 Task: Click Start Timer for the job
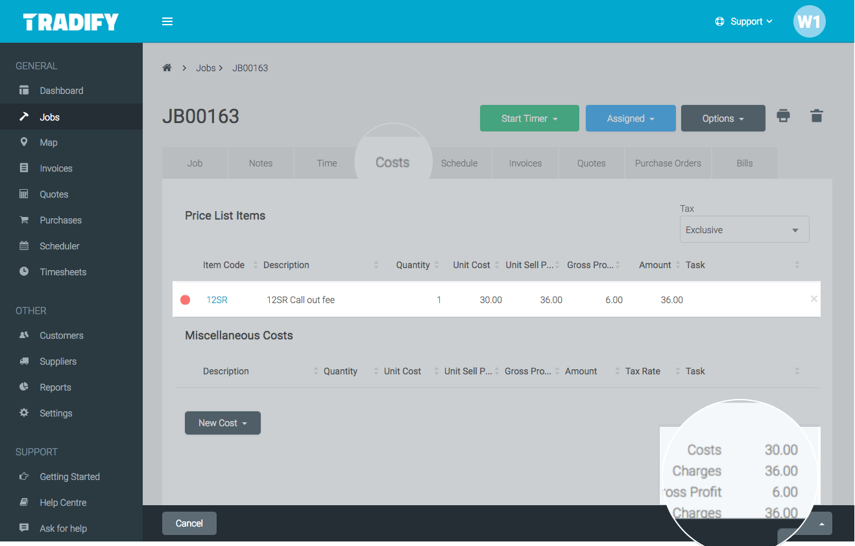point(529,118)
